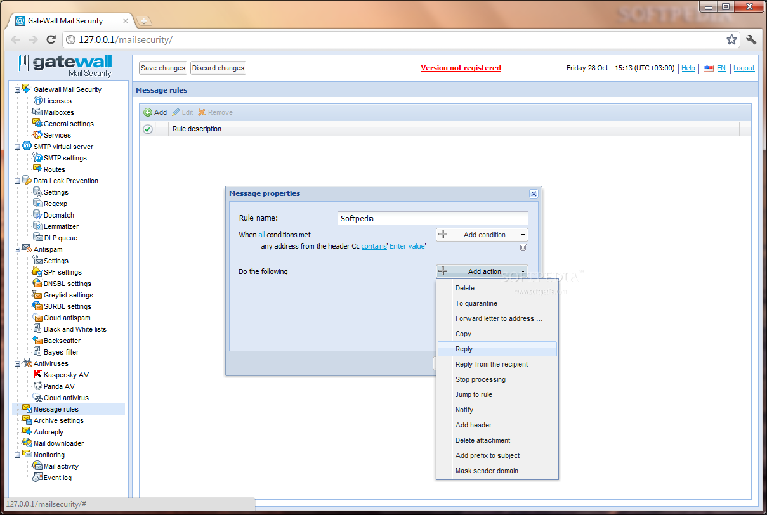Open Panda AV icon

(37, 386)
